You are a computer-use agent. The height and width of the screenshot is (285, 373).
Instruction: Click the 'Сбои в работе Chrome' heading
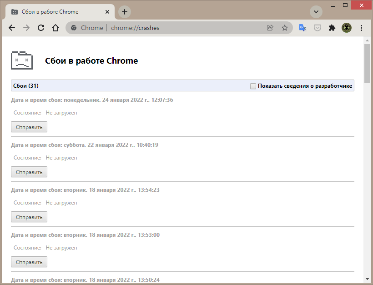coord(91,61)
